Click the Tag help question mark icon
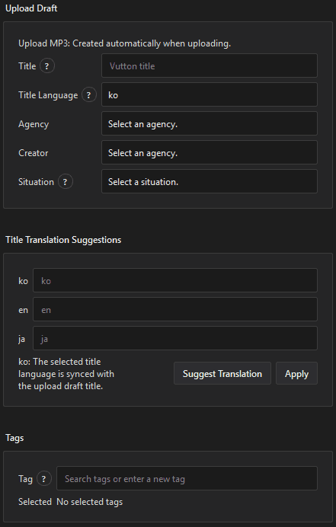The image size is (336, 527). pyautogui.click(x=43, y=478)
